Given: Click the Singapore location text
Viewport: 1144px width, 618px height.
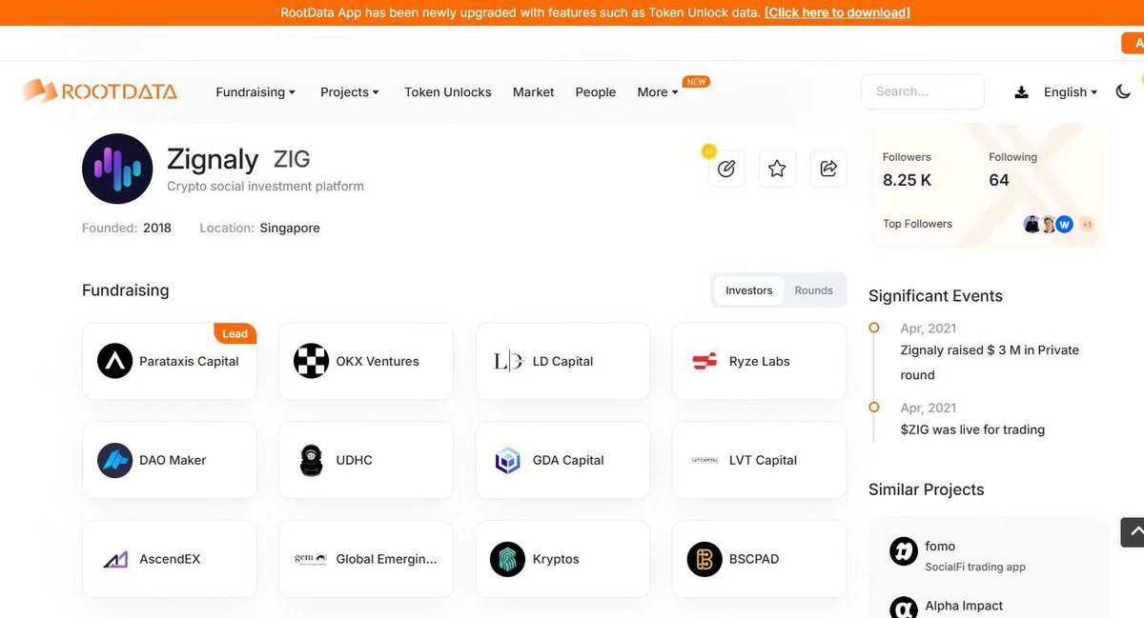Looking at the screenshot, I should (x=290, y=228).
